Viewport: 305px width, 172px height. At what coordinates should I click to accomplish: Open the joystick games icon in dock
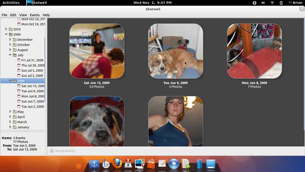[128, 164]
